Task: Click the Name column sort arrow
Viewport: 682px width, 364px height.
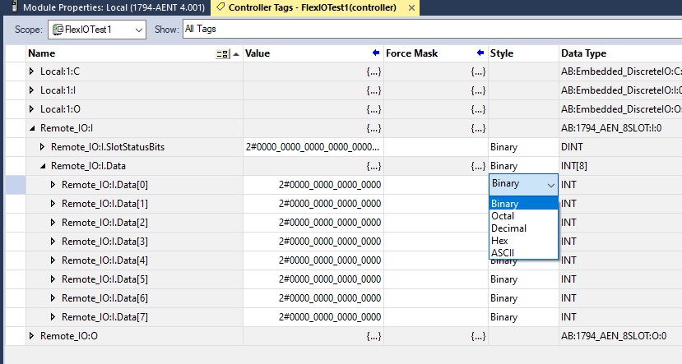Action: click(x=236, y=54)
